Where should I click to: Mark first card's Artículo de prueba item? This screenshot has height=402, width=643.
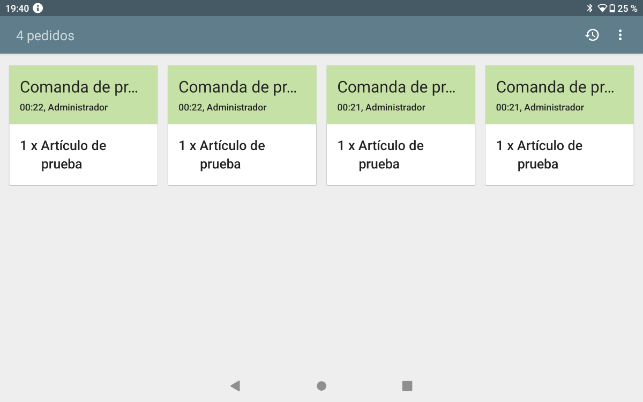coord(84,155)
